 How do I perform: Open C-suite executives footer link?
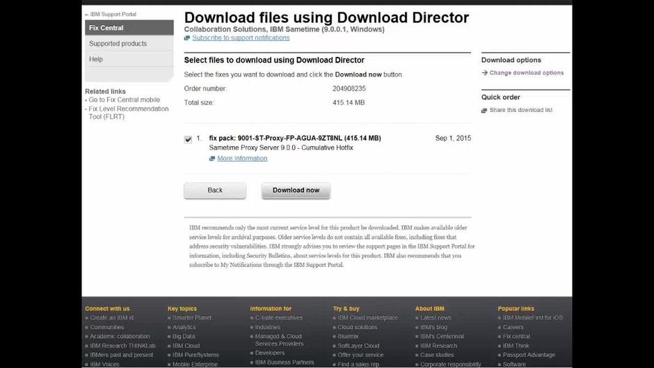point(279,318)
